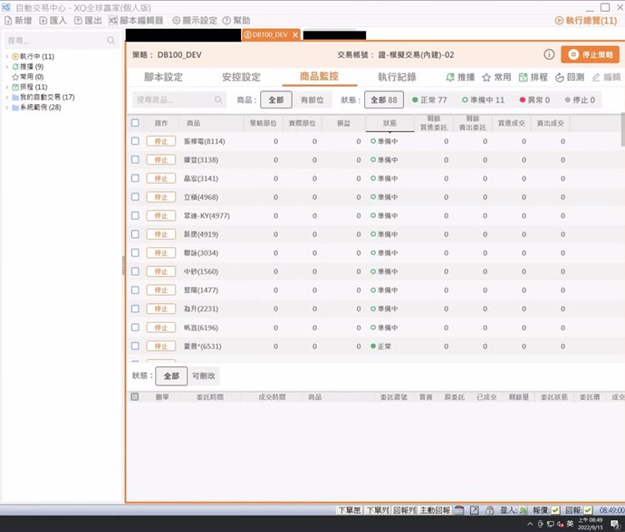This screenshot has width=625, height=532.
Task: Click the info icon beside 停止策略
Action: tap(549, 54)
